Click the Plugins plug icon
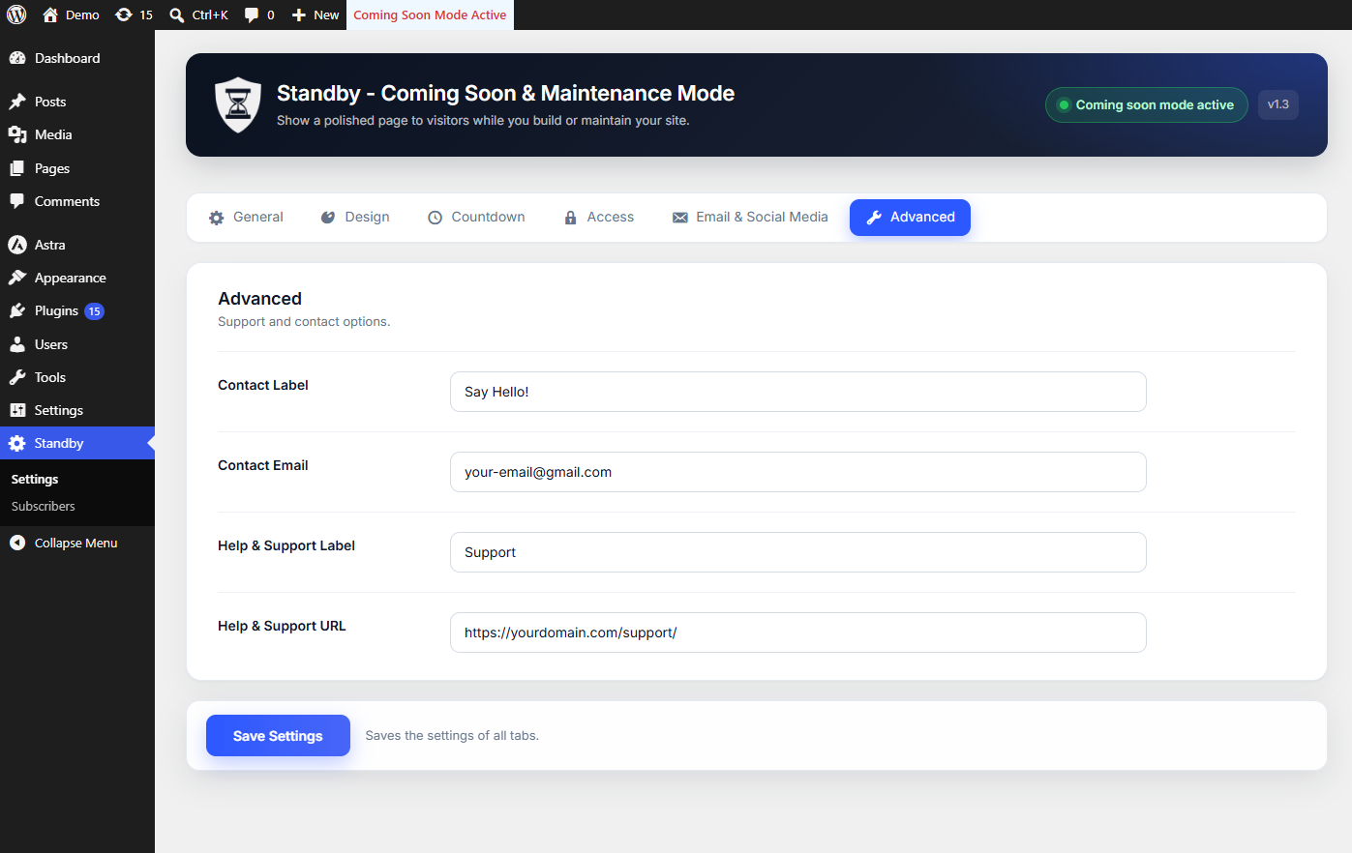1352x853 pixels. [x=17, y=310]
